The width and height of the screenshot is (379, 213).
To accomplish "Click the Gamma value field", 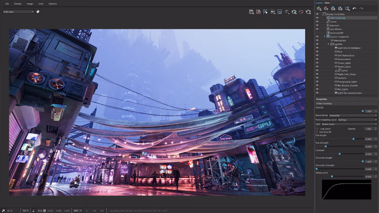I will click(x=369, y=129).
